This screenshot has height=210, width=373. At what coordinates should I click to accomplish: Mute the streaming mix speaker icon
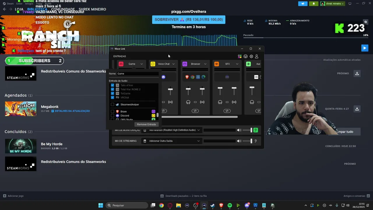pyautogui.click(x=239, y=141)
